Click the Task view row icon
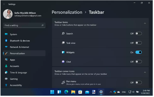Screen dimensions: 154x97 (63, 43)
